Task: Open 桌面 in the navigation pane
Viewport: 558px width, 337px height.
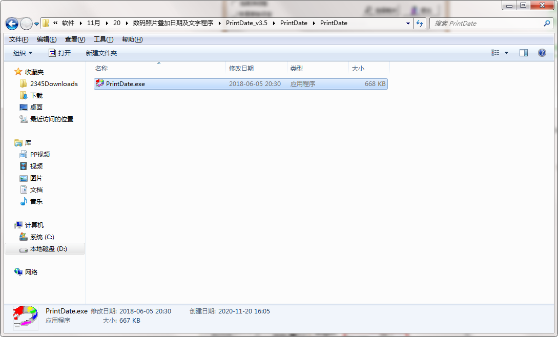Action: (36, 107)
